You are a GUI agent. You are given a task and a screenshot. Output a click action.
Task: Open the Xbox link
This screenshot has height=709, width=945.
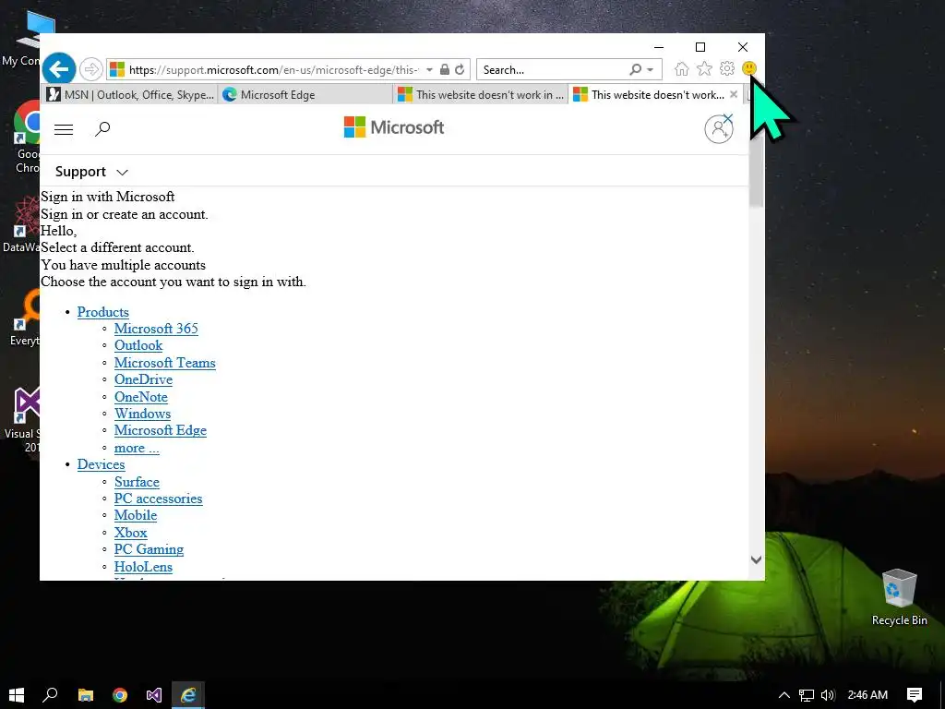click(131, 533)
